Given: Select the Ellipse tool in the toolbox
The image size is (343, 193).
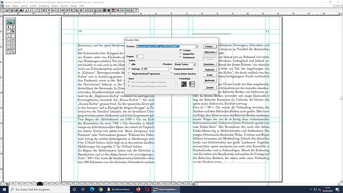Looking at the screenshot, I should tap(8, 43).
